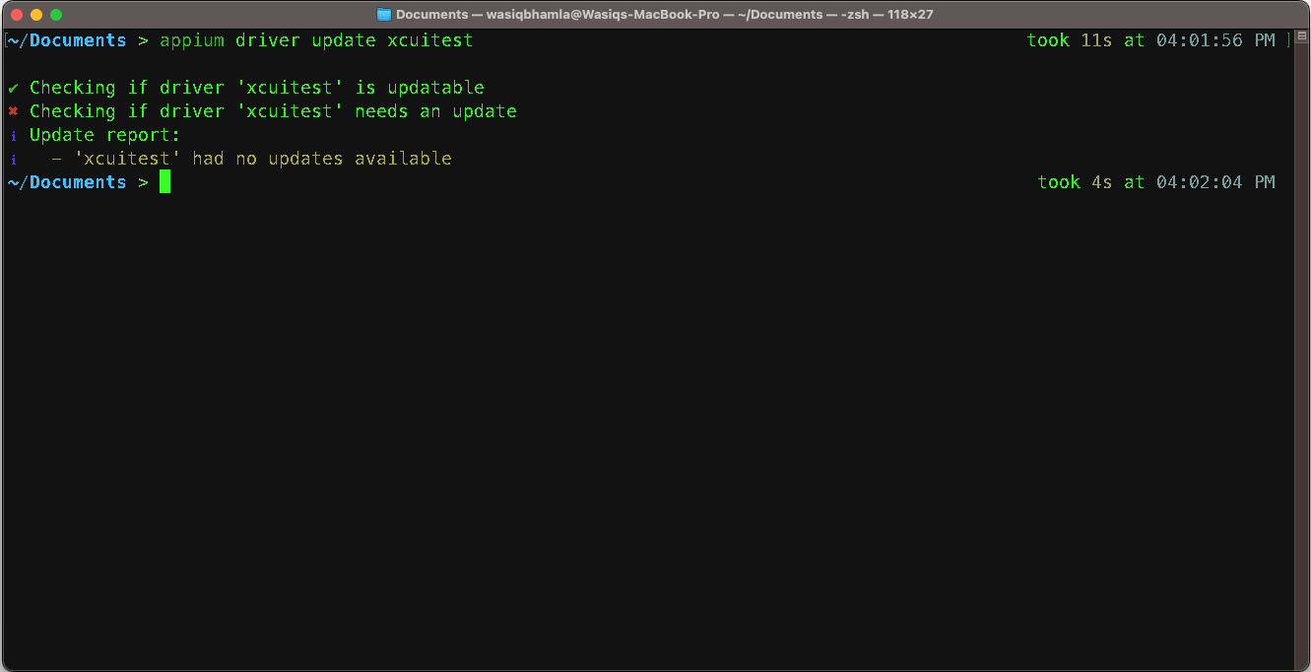The image size is (1311, 672).
Task: Select the green checkmark status glyph
Action: click(12, 87)
